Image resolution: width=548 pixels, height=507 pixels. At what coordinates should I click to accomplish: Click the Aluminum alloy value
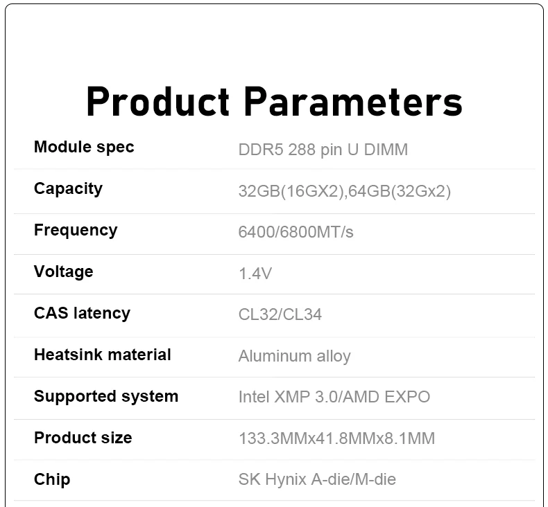click(x=294, y=356)
